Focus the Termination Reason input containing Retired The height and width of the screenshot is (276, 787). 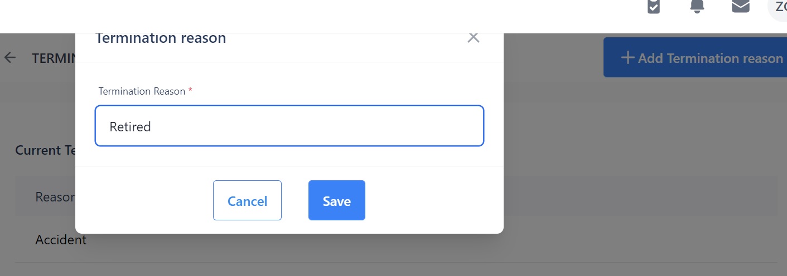pos(289,126)
